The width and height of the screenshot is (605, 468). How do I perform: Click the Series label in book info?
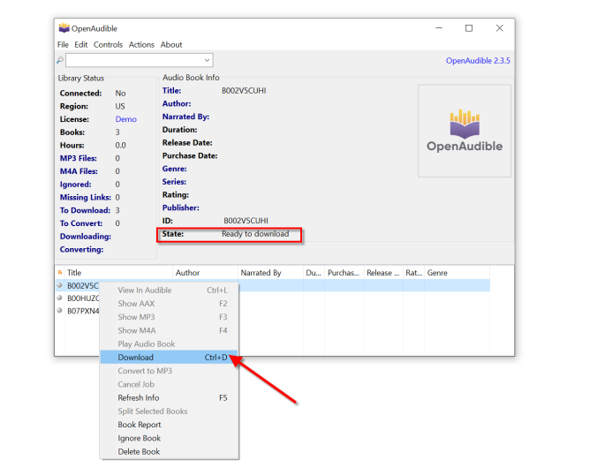click(x=174, y=182)
